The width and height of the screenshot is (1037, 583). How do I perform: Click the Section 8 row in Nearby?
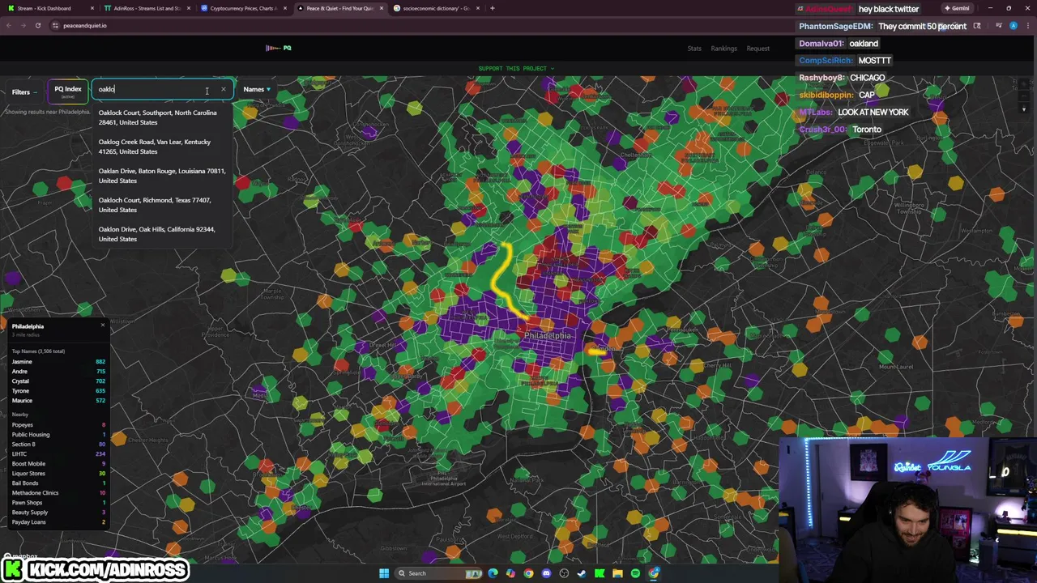(x=58, y=445)
